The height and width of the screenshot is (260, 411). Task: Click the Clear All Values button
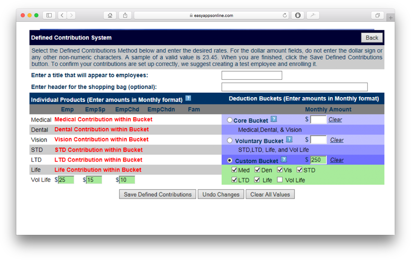click(270, 194)
